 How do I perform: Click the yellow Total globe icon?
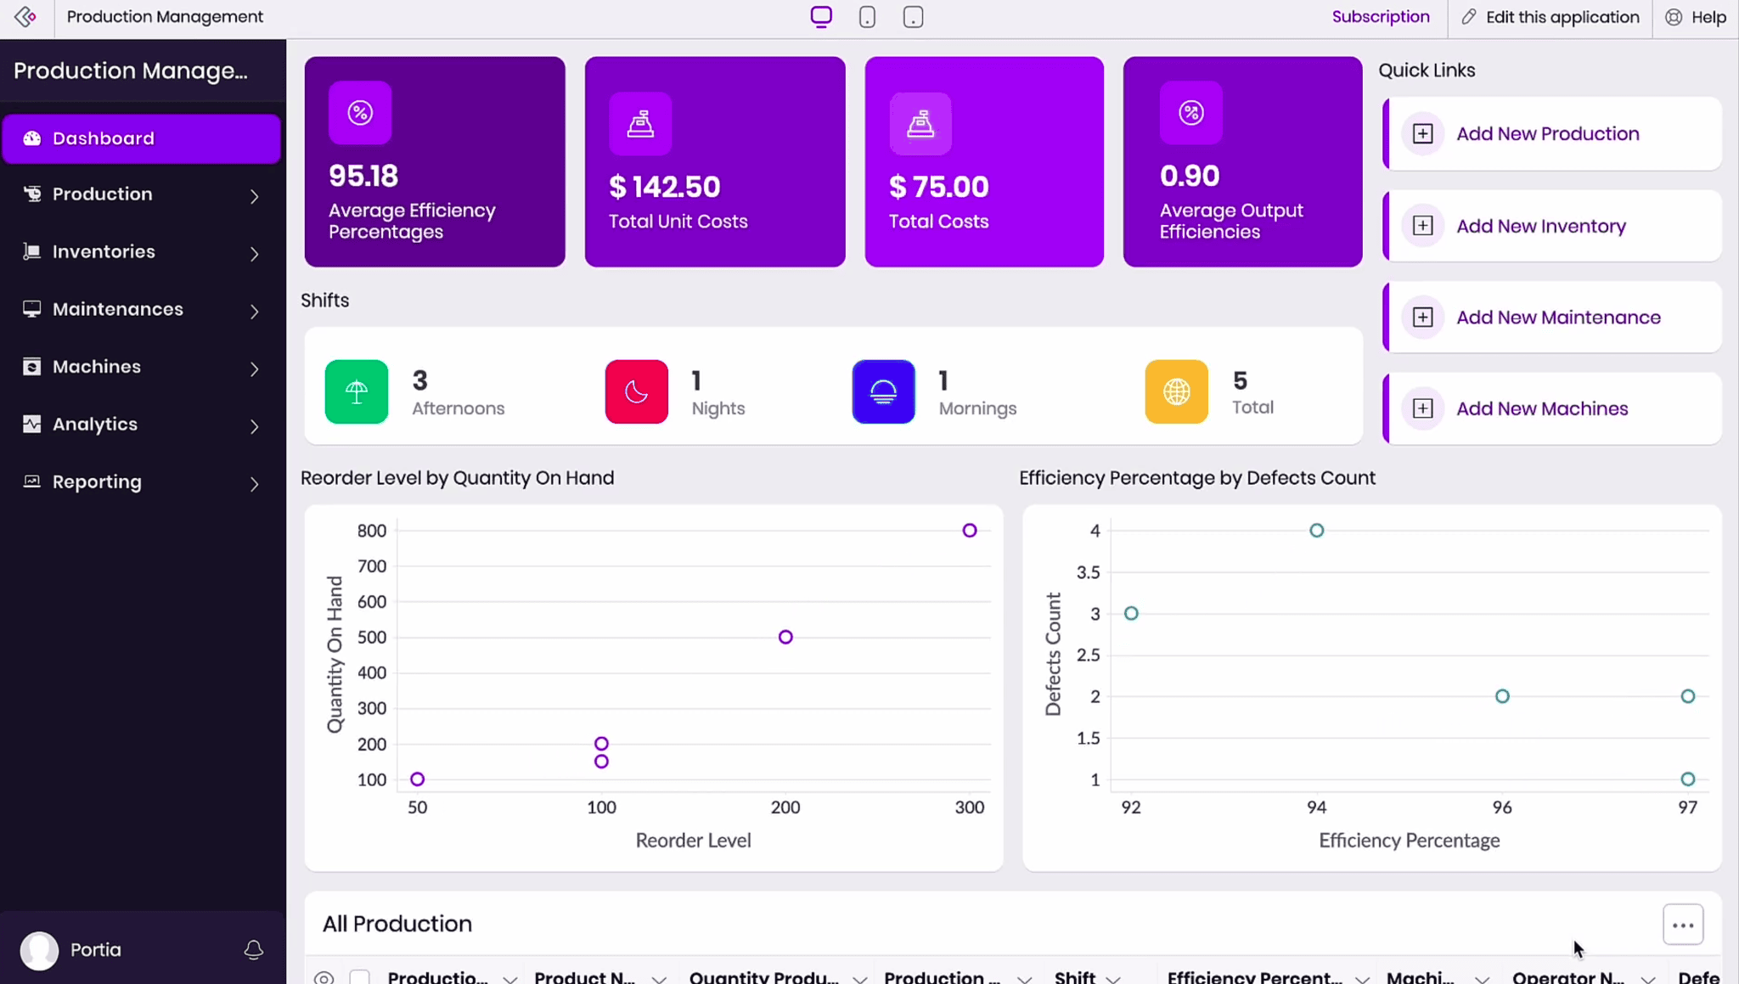tap(1176, 391)
